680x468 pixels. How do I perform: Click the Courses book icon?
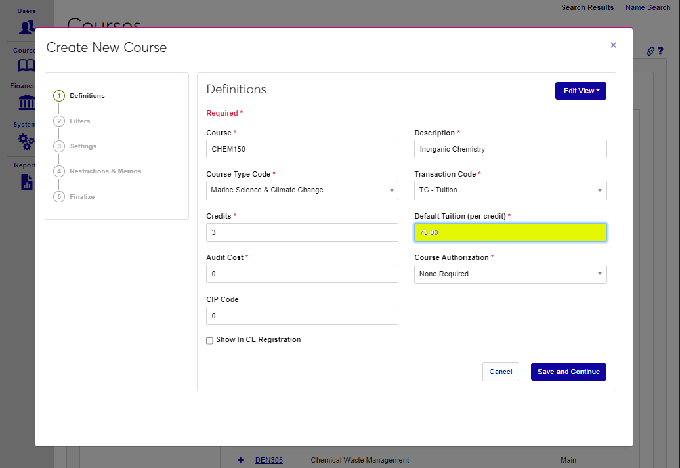(x=26, y=65)
